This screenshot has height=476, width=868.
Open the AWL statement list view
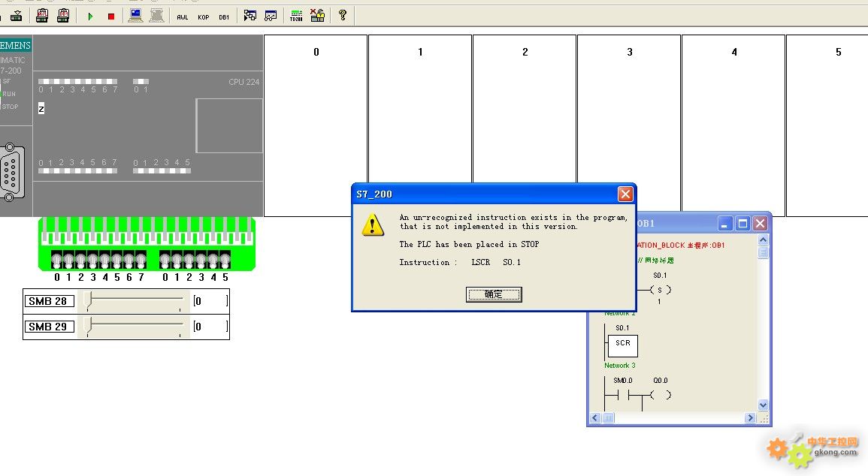pyautogui.click(x=182, y=17)
